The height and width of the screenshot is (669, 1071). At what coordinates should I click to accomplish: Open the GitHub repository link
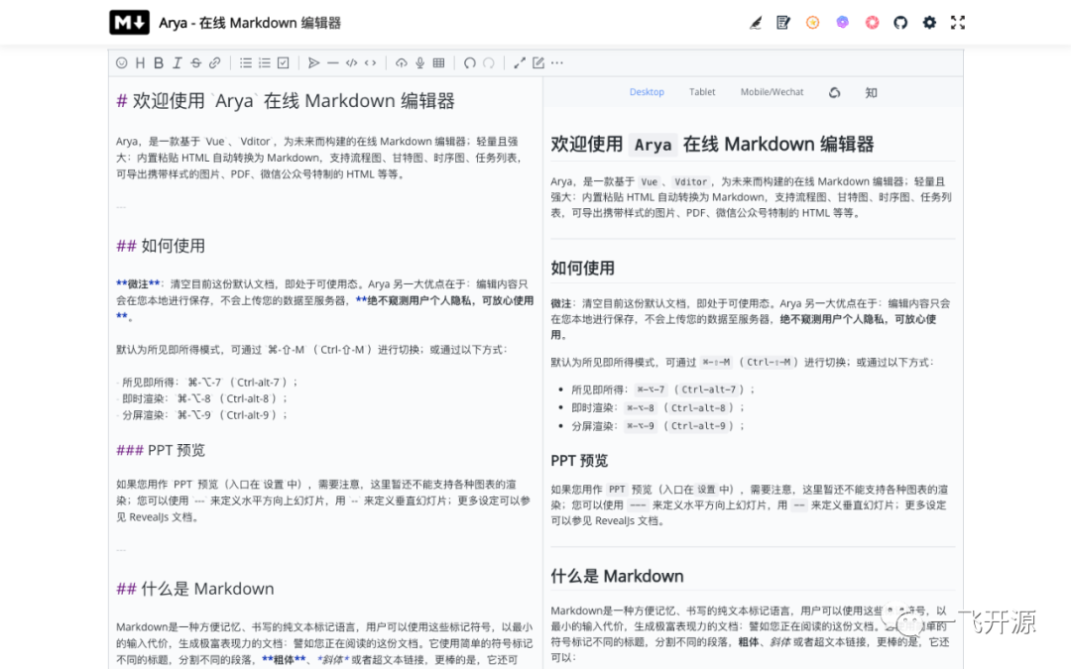900,23
